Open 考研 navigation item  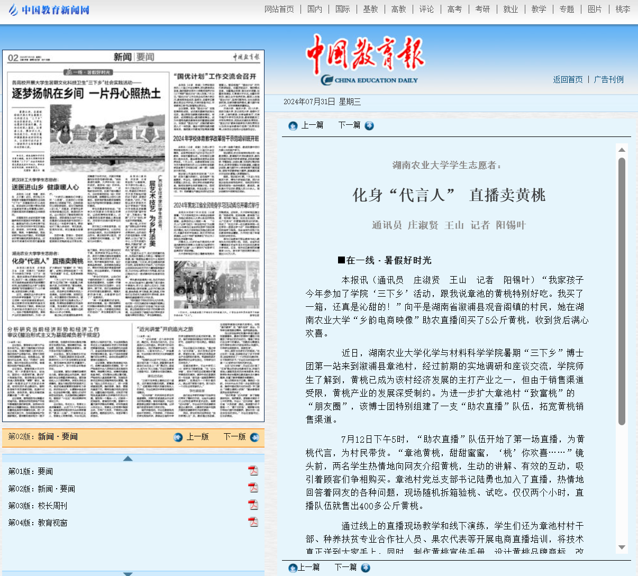click(x=483, y=9)
